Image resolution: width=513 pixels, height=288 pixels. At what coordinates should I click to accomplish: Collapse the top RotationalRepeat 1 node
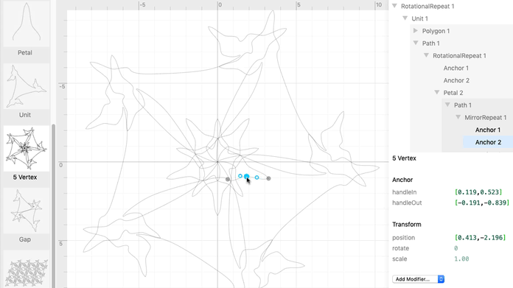click(394, 6)
